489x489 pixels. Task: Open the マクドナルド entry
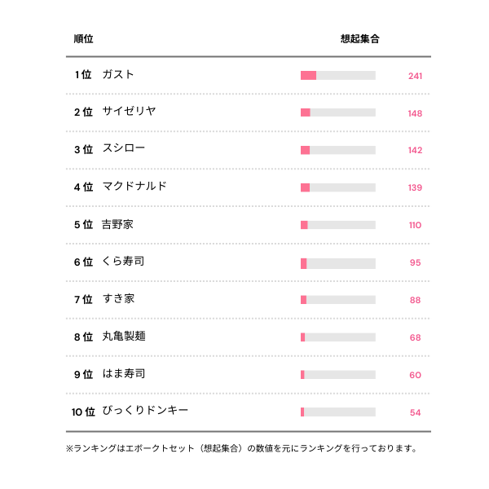pyautogui.click(x=134, y=187)
